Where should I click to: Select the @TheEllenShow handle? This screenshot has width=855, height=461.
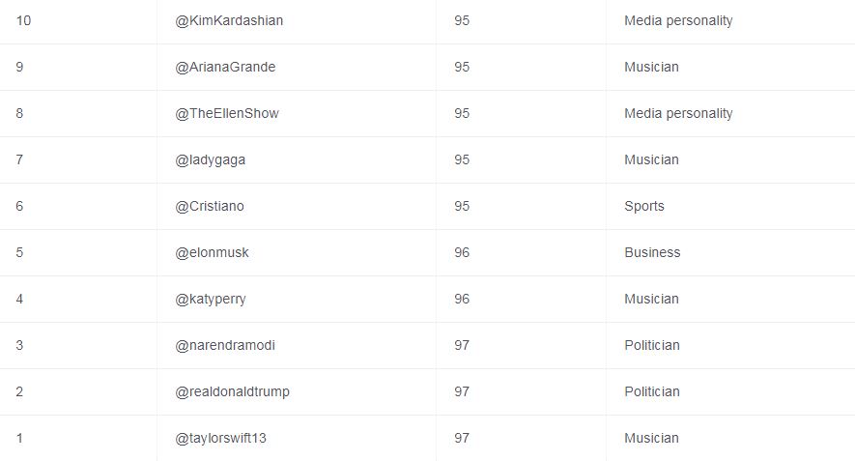tap(227, 113)
